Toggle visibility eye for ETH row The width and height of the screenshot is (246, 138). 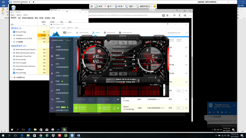tap(186, 73)
